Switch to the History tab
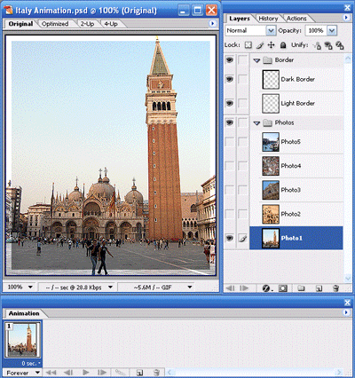 268,19
